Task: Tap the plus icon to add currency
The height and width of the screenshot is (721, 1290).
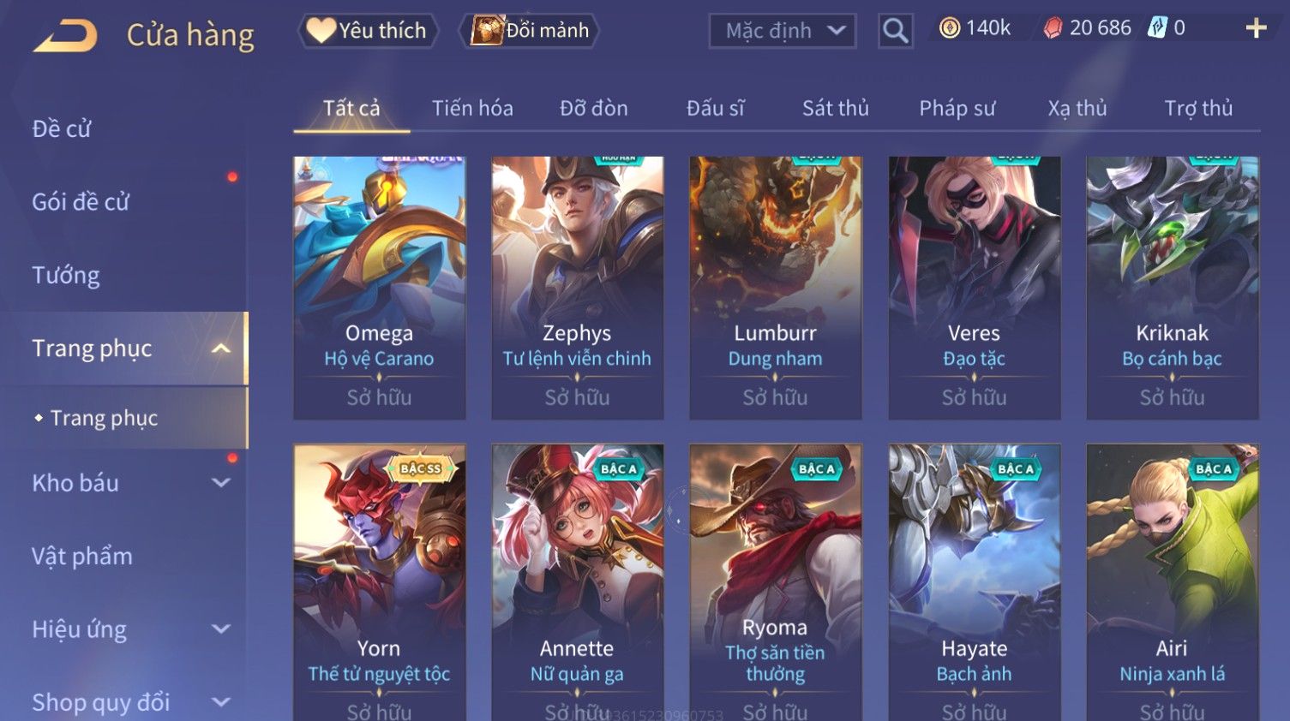Action: tap(1256, 29)
